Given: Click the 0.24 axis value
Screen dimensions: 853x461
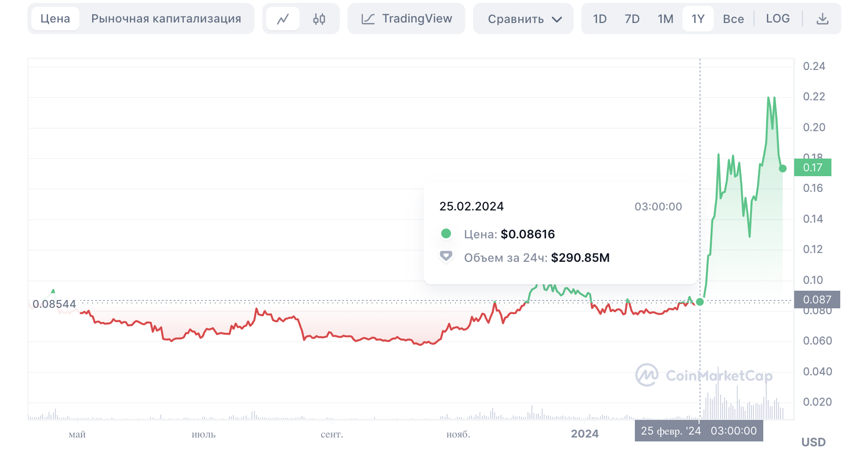Looking at the screenshot, I should tap(814, 66).
